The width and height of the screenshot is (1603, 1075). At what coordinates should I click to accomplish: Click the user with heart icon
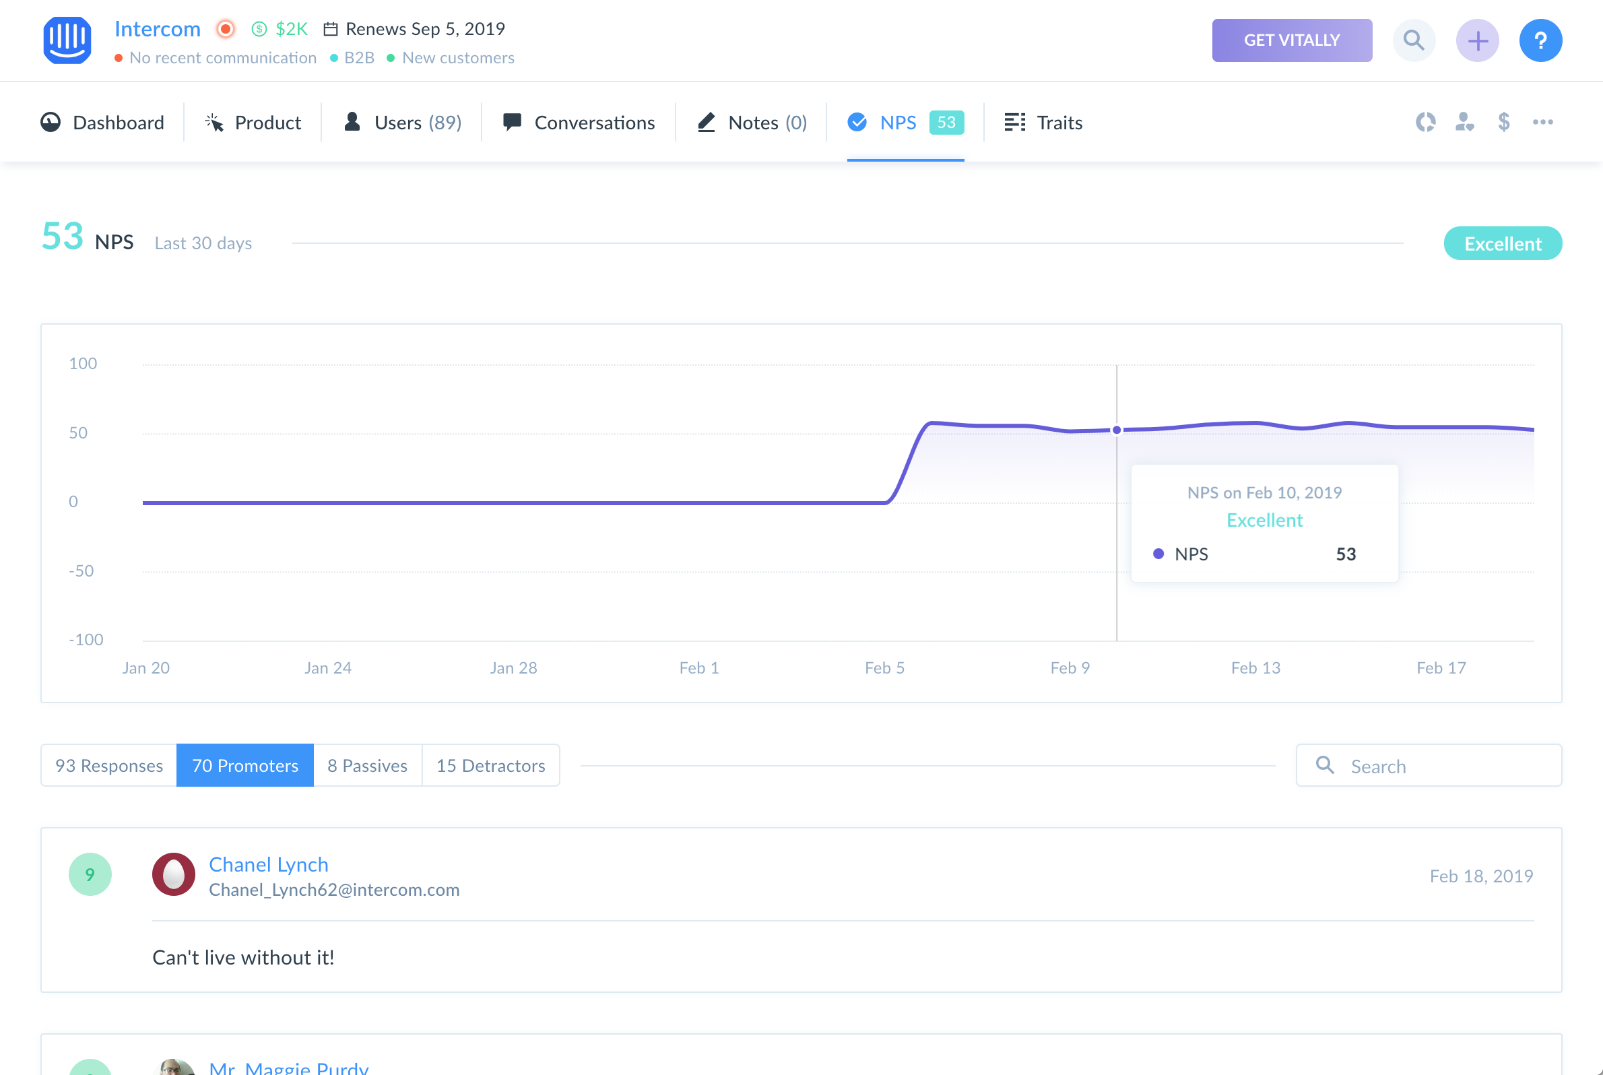pyautogui.click(x=1464, y=122)
